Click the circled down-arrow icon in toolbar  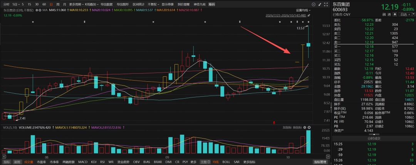pos(314,5)
